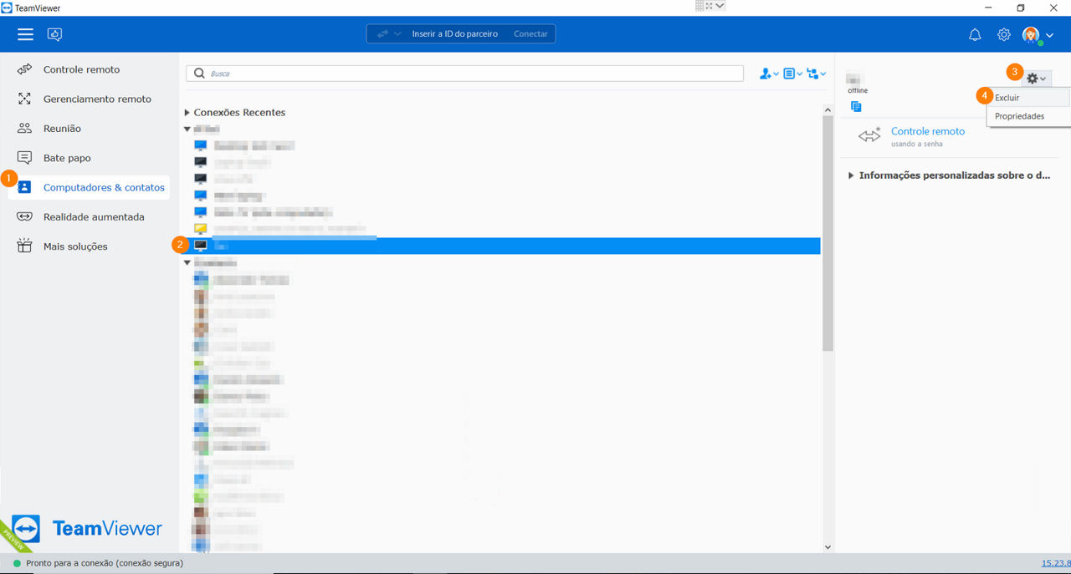Click the computer with yellow monitor icon

coord(201,229)
